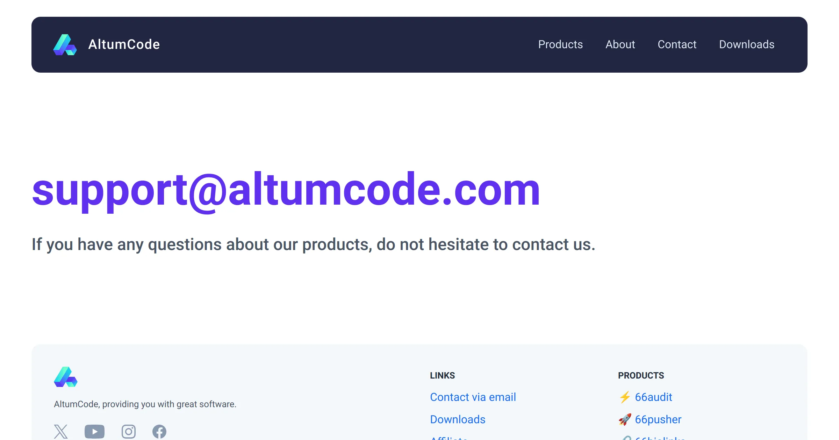The width and height of the screenshot is (839, 440).
Task: Open the 66audit product link
Action: [653, 397]
